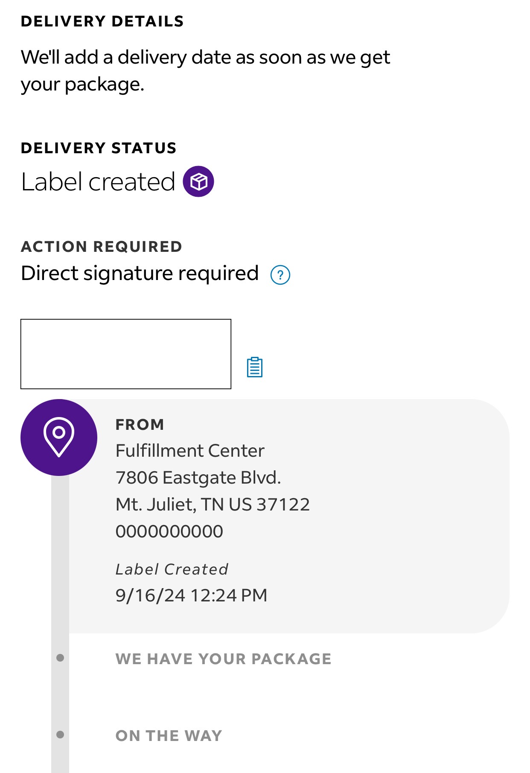The height and width of the screenshot is (773, 530).
Task: Click the purple location pin icon
Action: tap(59, 437)
